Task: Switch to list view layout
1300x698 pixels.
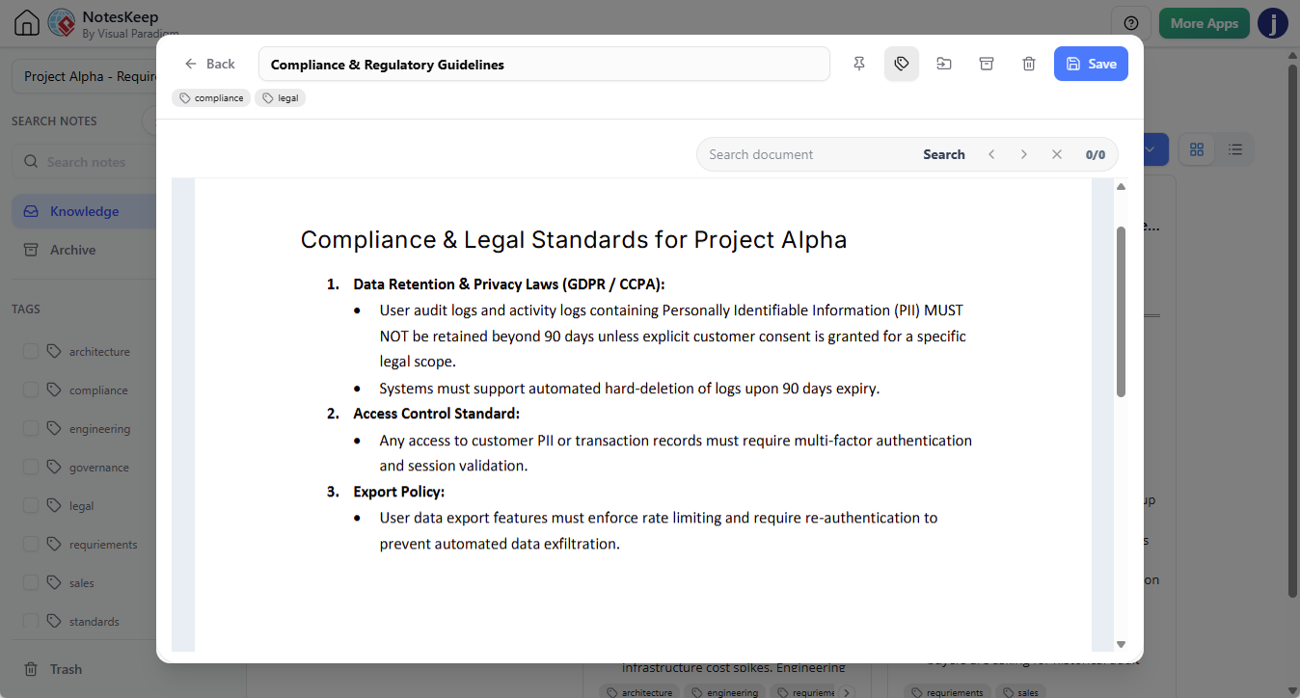Action: [1235, 150]
